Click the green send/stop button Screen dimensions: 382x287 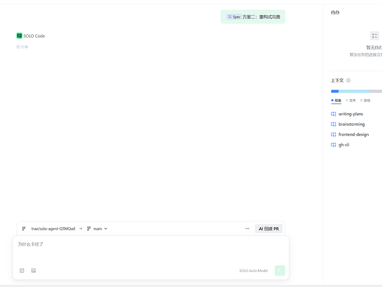coord(280,270)
